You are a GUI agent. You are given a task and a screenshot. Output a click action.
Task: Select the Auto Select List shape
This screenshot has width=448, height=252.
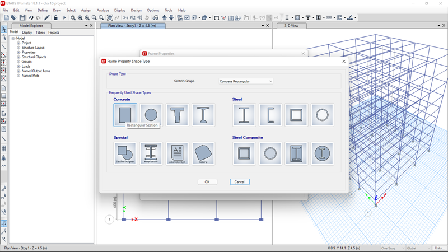point(177,153)
